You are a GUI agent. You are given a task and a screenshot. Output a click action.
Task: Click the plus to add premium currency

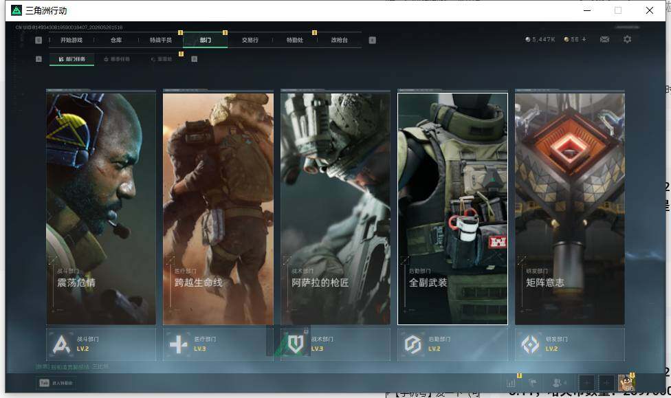pyautogui.click(x=584, y=39)
